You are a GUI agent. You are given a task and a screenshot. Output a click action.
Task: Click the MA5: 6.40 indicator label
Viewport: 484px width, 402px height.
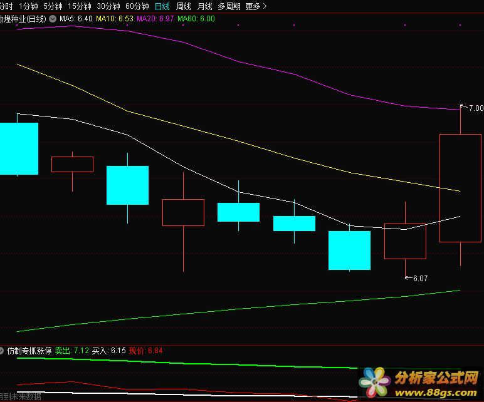click(76, 19)
